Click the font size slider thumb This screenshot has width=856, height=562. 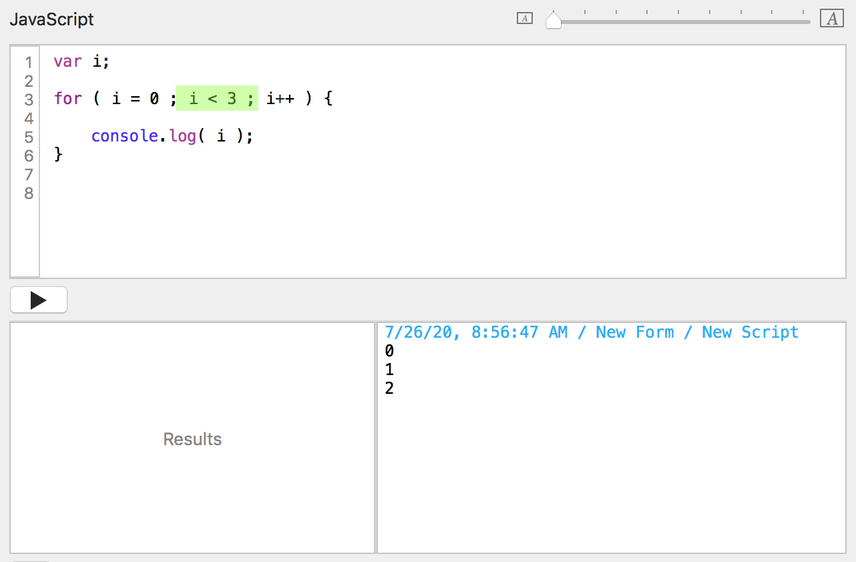(x=554, y=21)
